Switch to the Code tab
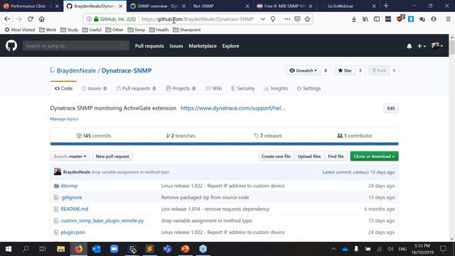This screenshot has width=455, height=256. tap(63, 88)
